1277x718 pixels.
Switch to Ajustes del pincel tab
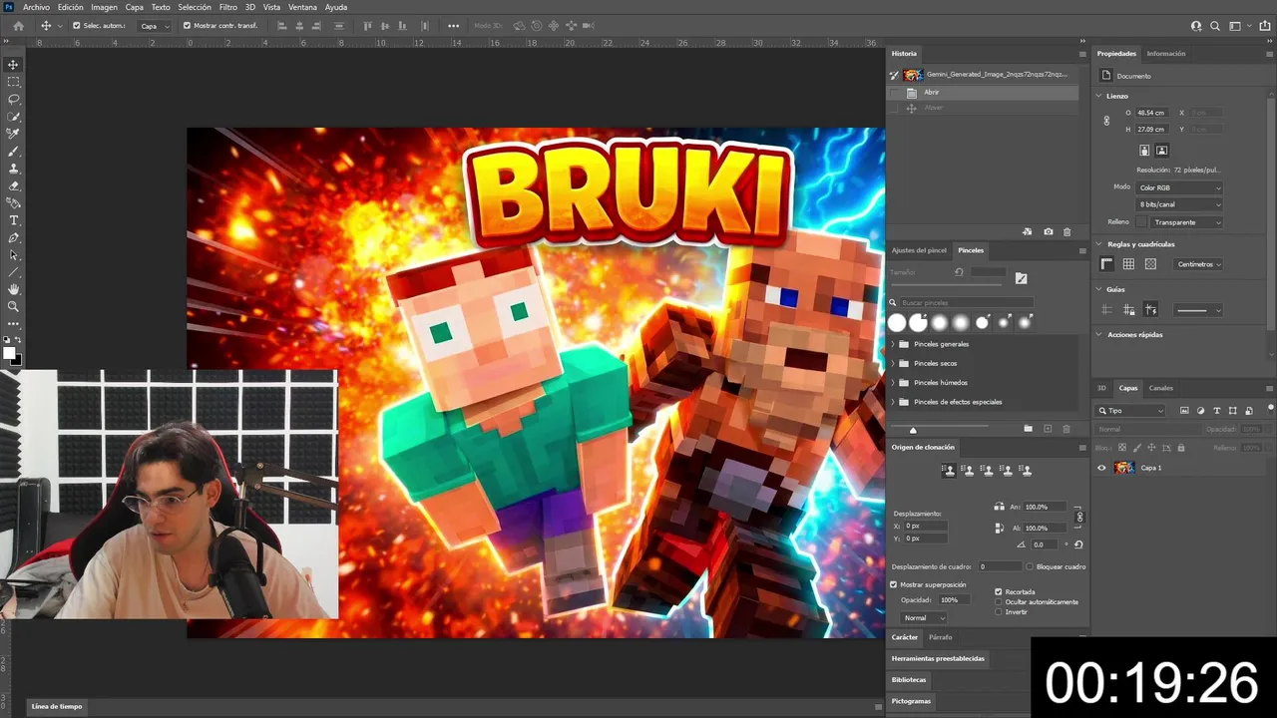coord(919,250)
